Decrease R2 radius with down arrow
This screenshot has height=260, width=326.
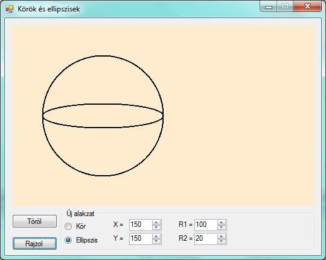[x=221, y=241]
